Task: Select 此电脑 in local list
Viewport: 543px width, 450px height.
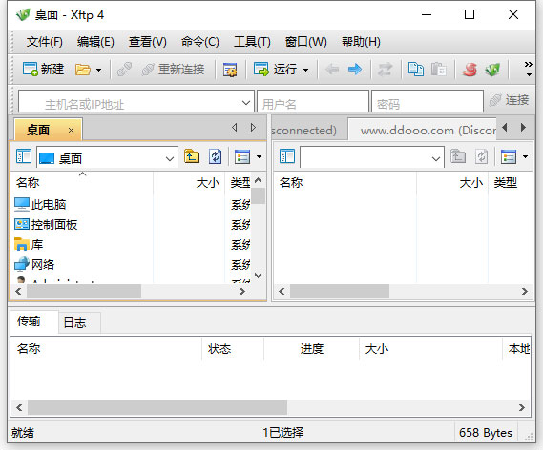Action: [40, 204]
